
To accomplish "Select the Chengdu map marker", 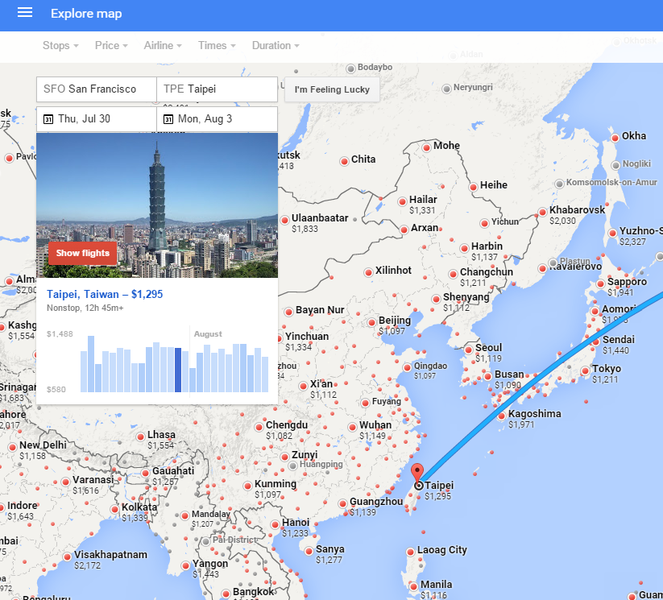I will (x=259, y=427).
